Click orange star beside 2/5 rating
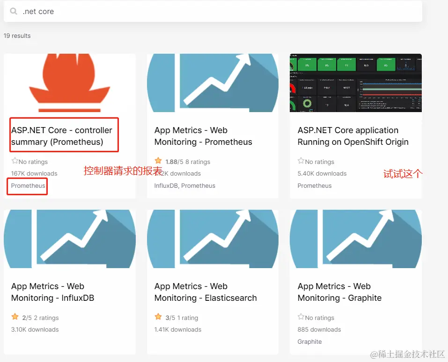This screenshot has width=448, height=362. [x=15, y=317]
